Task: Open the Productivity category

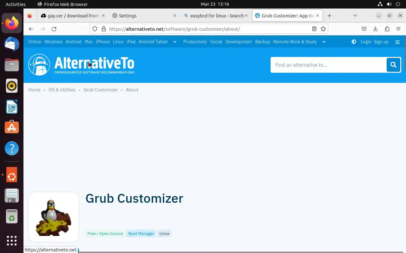Action: point(195,42)
